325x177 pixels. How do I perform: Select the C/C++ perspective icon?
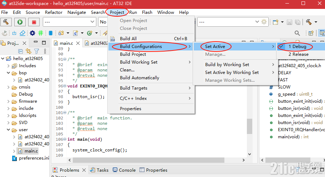point(322,33)
